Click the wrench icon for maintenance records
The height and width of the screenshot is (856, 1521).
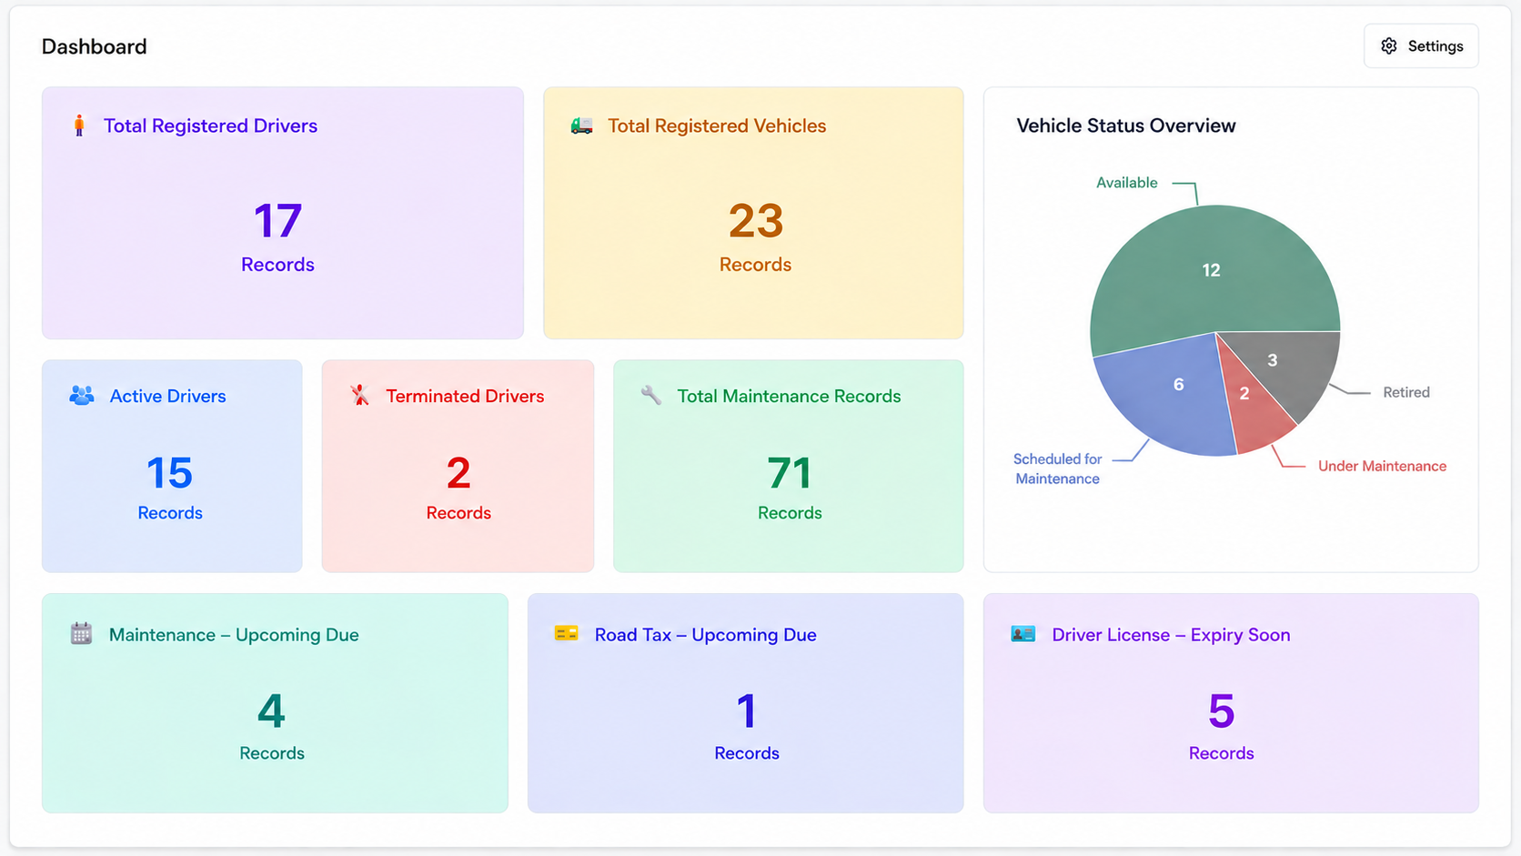point(651,396)
